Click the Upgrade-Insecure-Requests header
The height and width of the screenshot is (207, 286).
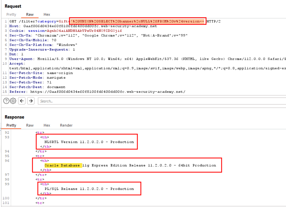(42, 50)
